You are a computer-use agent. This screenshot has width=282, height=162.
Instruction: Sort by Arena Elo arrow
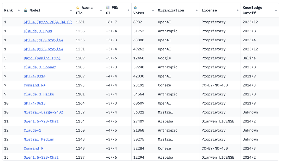pyautogui.click(x=101, y=10)
